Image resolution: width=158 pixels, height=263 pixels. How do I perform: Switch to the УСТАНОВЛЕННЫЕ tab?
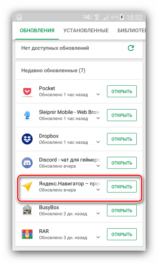(x=86, y=30)
